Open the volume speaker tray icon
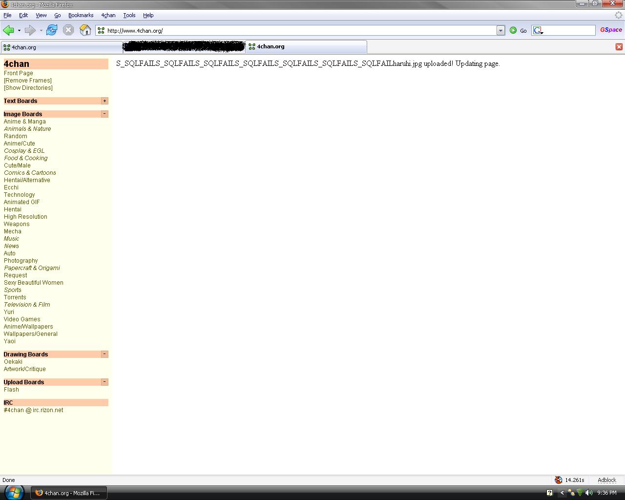625x500 pixels. tap(589, 493)
